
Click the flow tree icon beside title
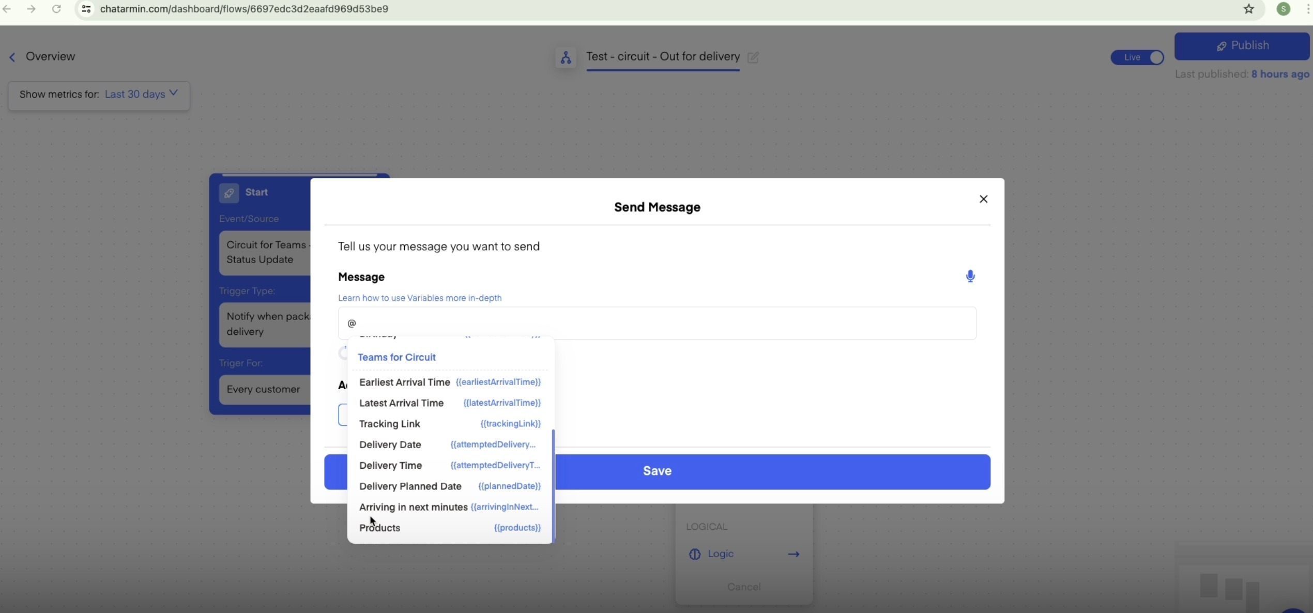(566, 57)
